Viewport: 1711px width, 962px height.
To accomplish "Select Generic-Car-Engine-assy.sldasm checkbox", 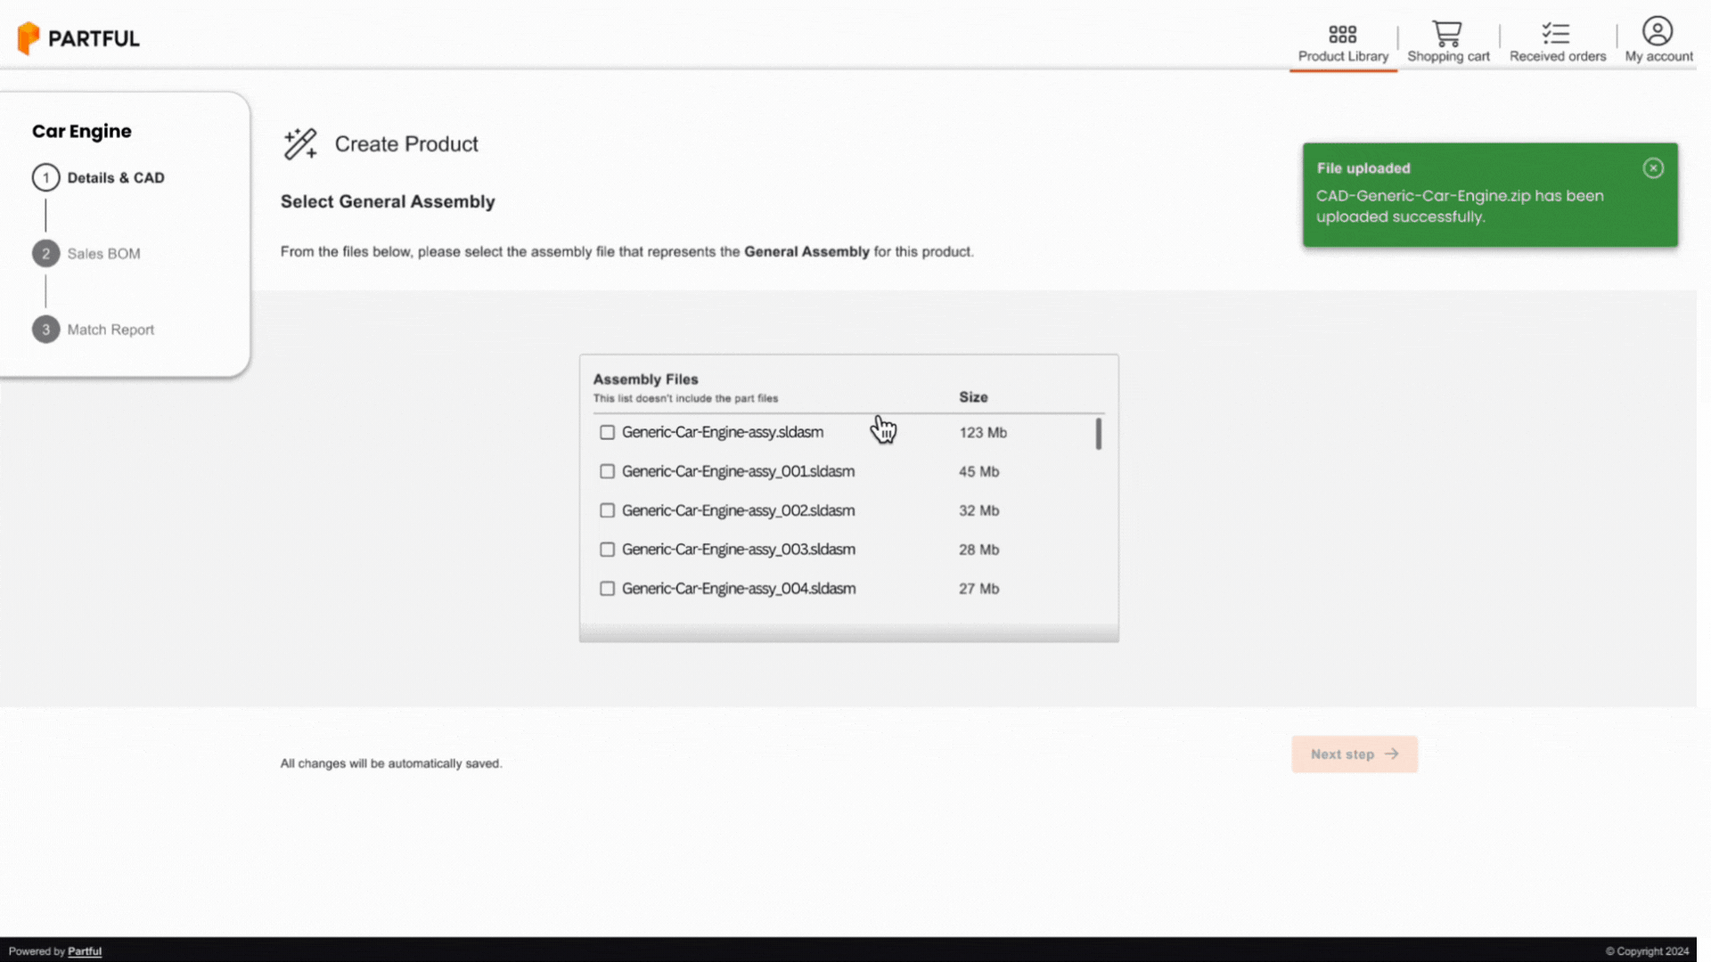I will (608, 432).
